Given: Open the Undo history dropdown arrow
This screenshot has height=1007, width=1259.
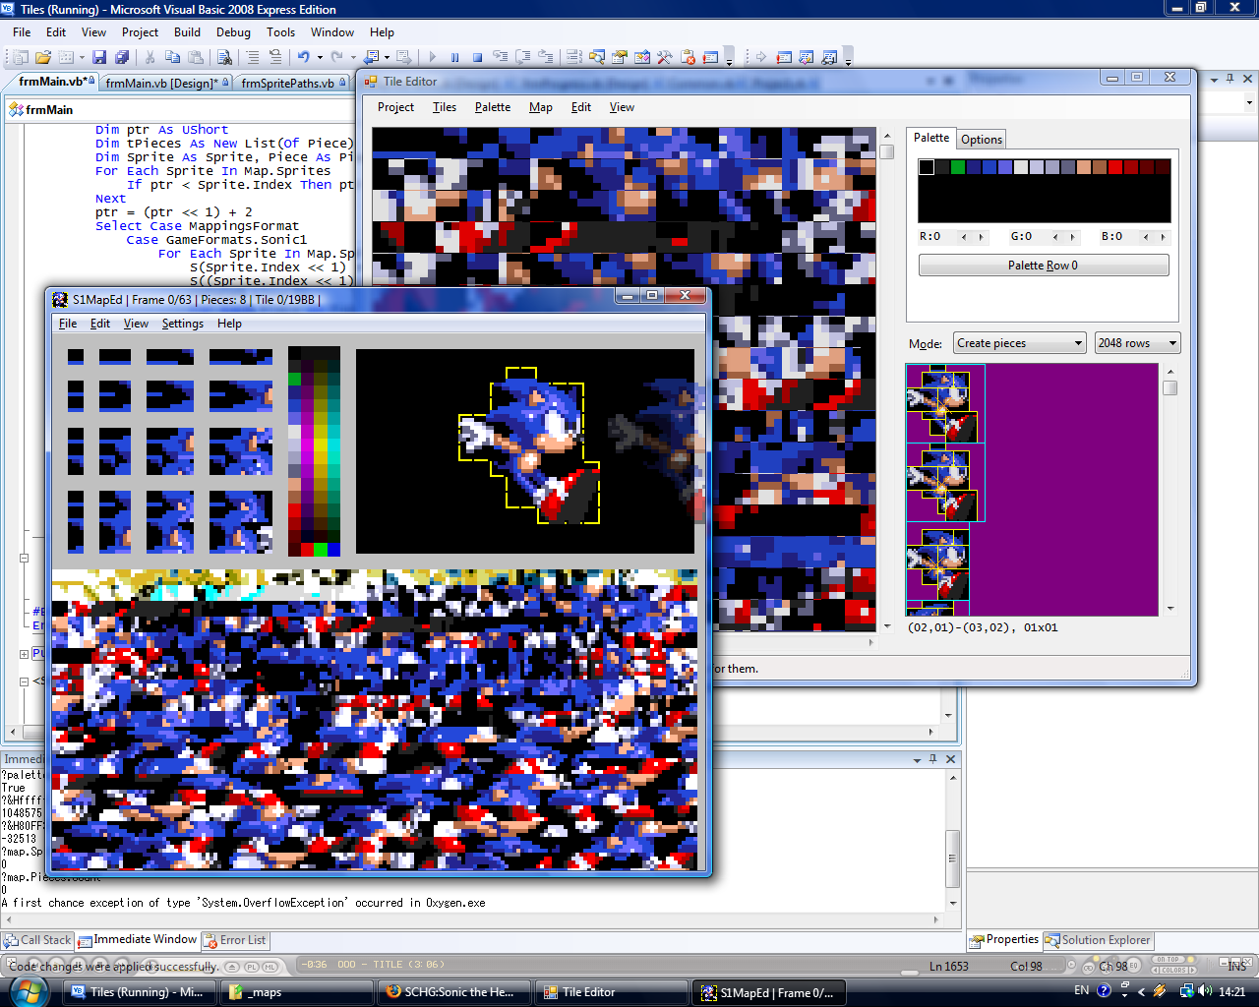Looking at the screenshot, I should tap(320, 57).
